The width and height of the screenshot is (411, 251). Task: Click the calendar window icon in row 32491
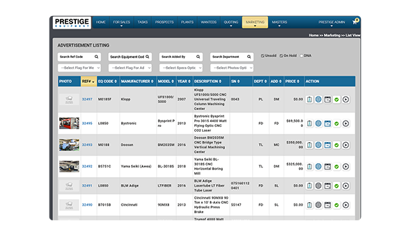click(x=327, y=185)
